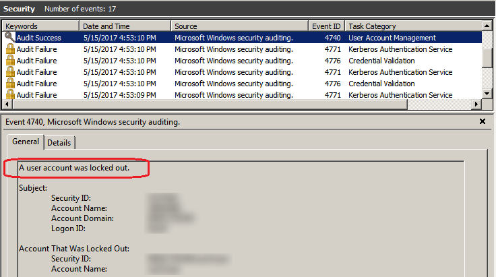Sort events by Event ID header
The width and height of the screenshot is (496, 277).
[327, 26]
